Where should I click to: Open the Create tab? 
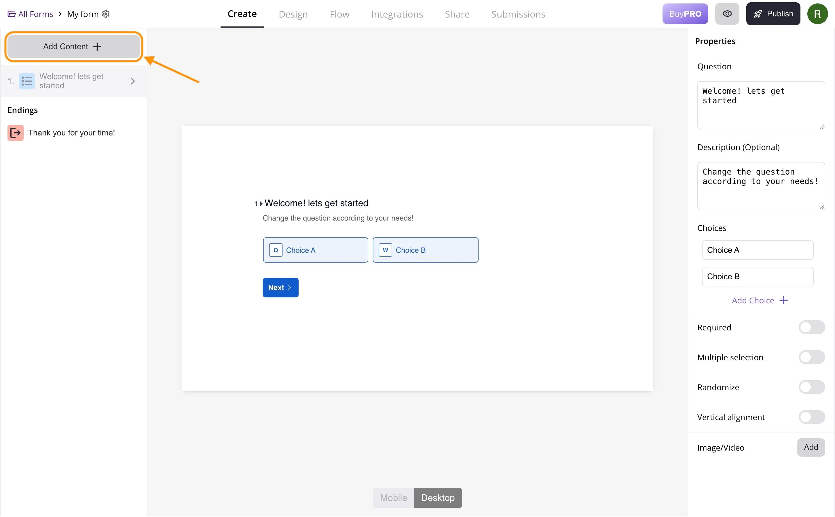pos(242,14)
